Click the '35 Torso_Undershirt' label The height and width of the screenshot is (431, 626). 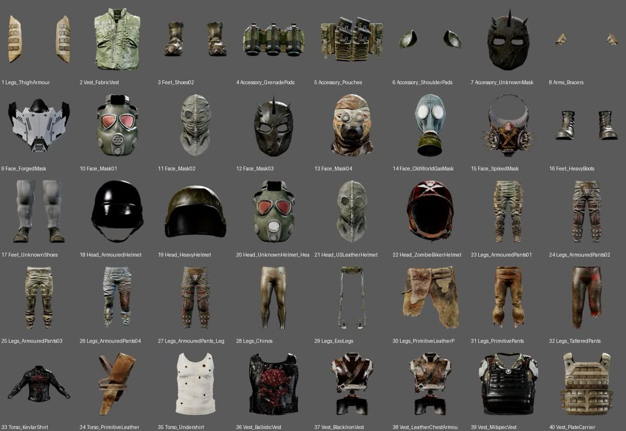(x=182, y=427)
